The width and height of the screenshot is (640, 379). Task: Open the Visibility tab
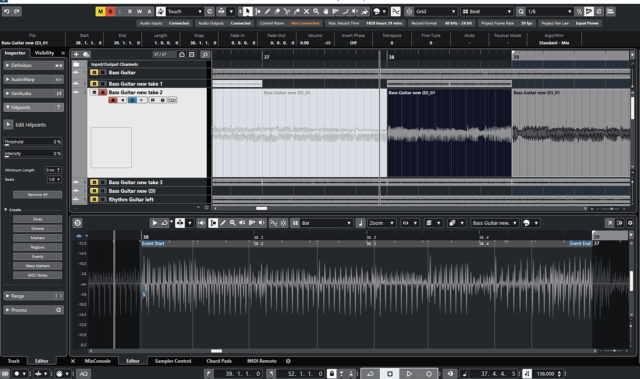[44, 53]
